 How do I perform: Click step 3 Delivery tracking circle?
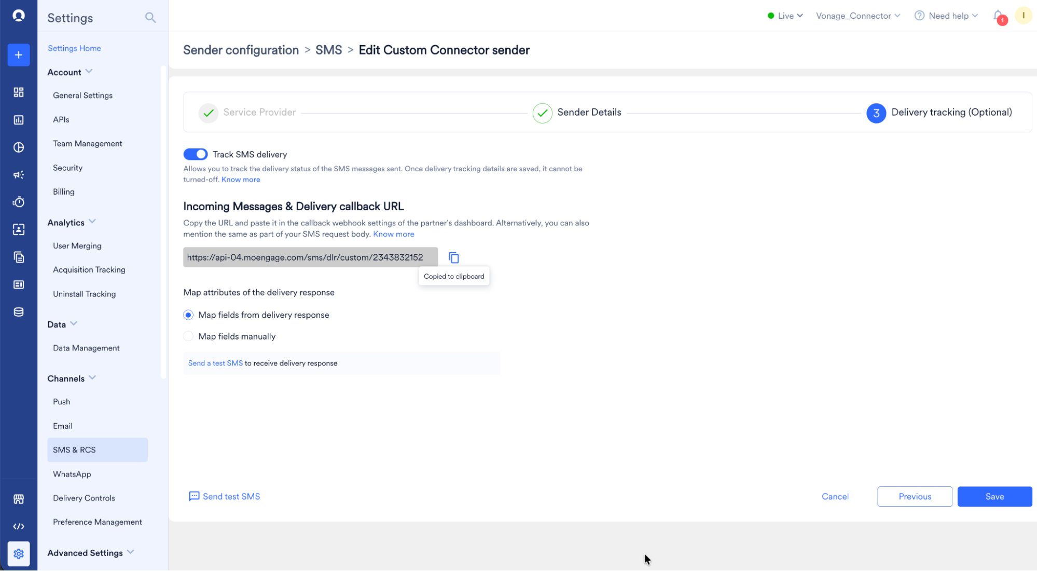coord(876,113)
